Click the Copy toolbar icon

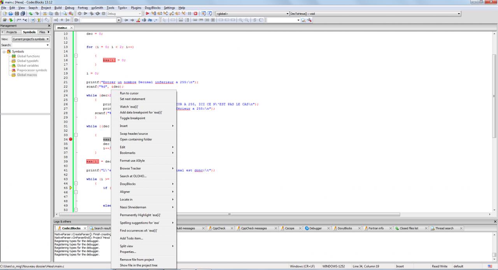pyautogui.click(x=51, y=14)
